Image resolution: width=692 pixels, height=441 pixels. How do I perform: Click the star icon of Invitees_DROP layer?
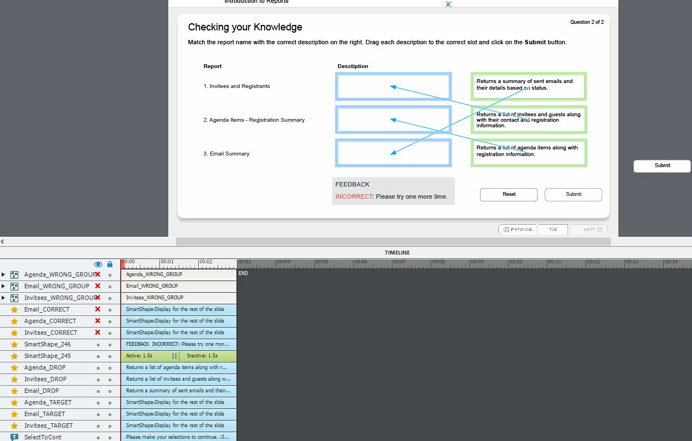point(14,379)
